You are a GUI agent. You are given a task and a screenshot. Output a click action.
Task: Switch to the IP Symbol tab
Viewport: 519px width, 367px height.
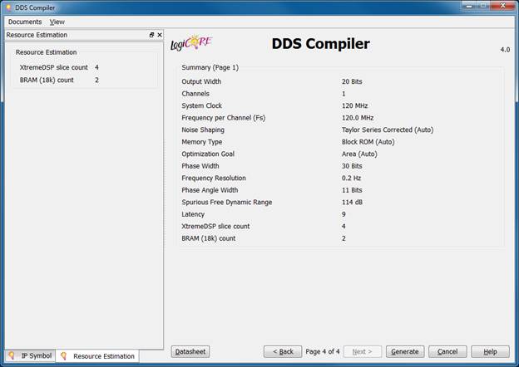pos(30,355)
